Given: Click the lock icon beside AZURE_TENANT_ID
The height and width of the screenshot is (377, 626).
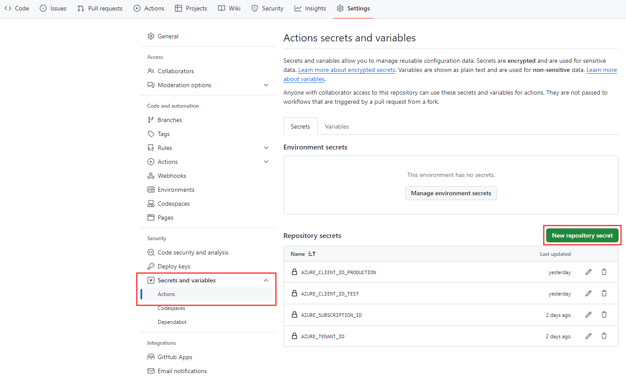Looking at the screenshot, I should (294, 336).
